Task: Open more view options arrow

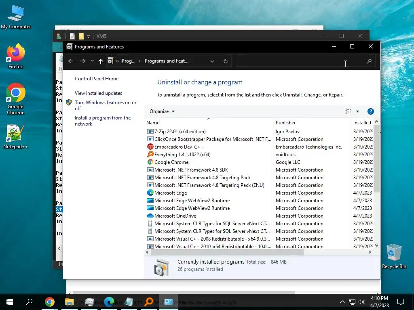Action: [357, 111]
